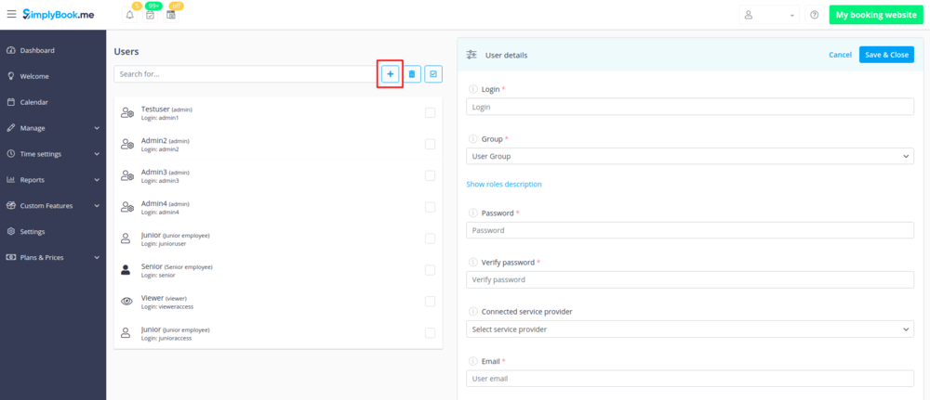Go to Calendar in the sidebar

tap(33, 102)
